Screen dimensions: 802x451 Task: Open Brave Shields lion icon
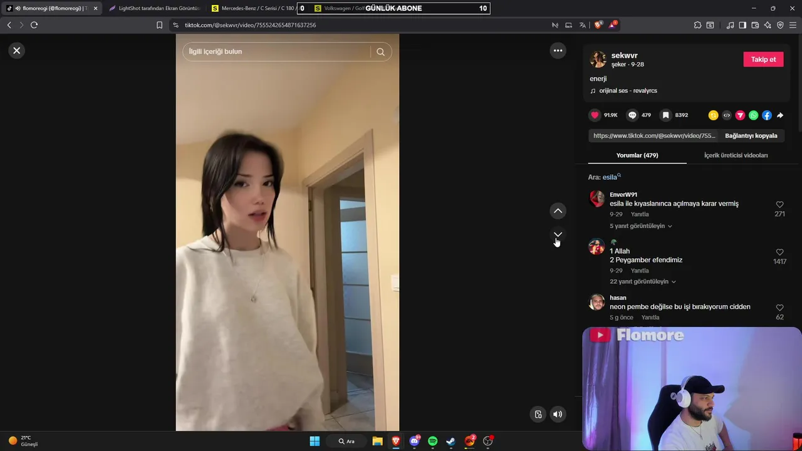point(598,25)
